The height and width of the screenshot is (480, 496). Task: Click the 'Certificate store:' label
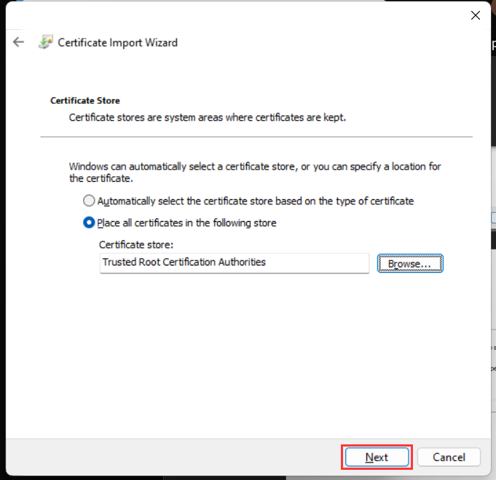(x=136, y=245)
